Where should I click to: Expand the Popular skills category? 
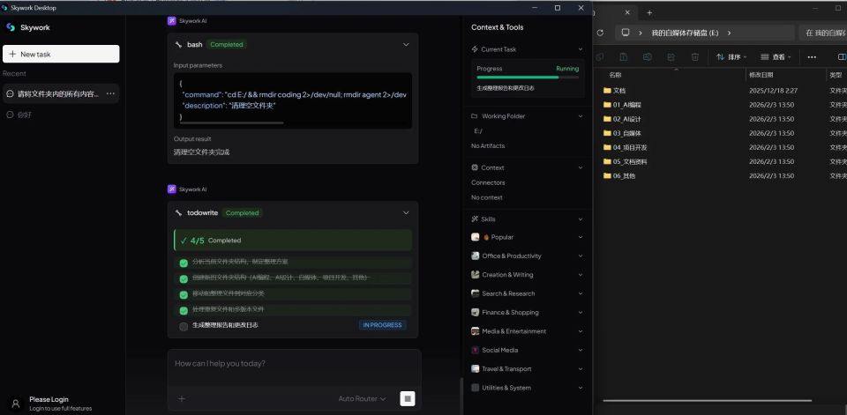point(581,237)
